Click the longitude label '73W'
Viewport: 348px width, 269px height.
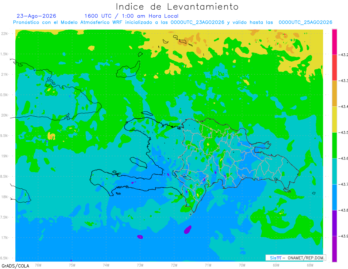140,265
